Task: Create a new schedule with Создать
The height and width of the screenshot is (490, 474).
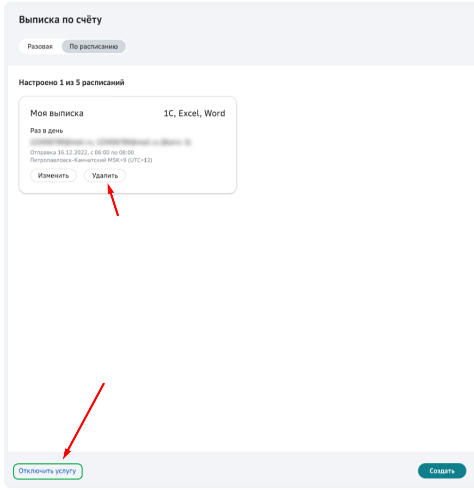Action: point(442,471)
